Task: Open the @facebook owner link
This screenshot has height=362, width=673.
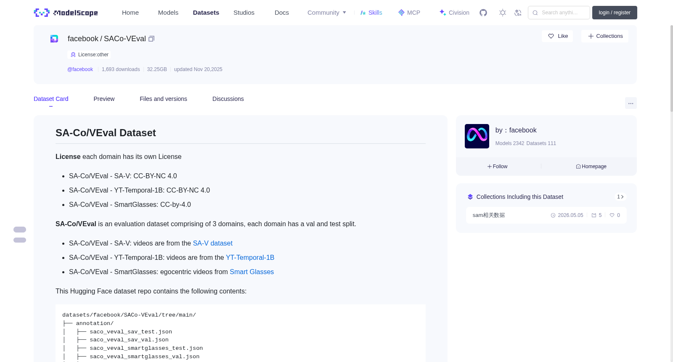Action: 80,69
